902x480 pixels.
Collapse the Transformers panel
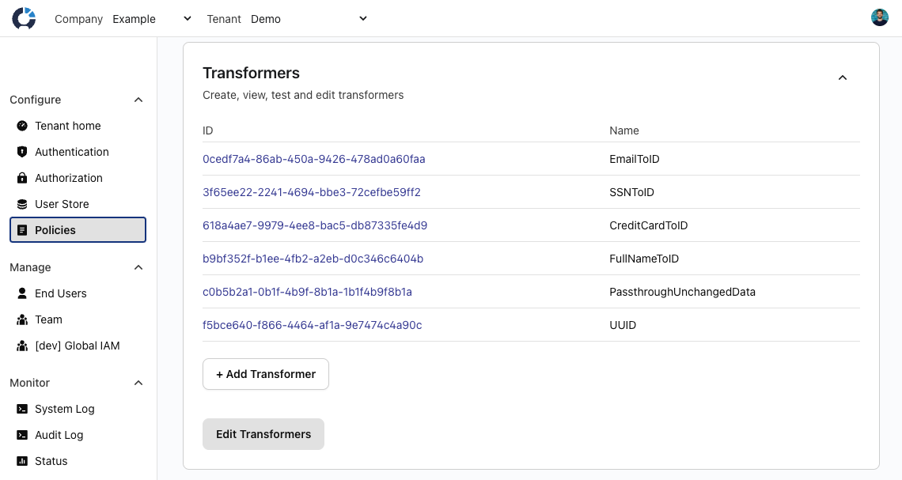pos(843,77)
